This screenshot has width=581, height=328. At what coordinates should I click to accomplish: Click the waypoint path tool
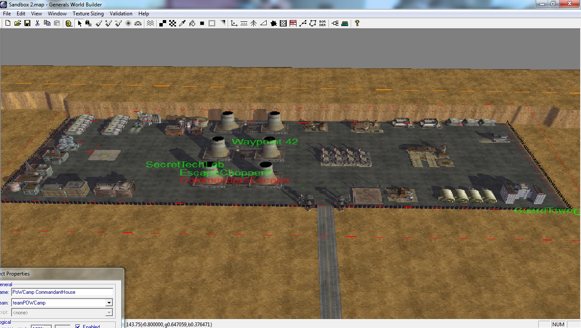coord(303,23)
